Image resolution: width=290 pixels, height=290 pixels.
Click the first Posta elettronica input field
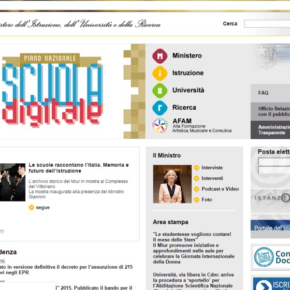click(274, 161)
